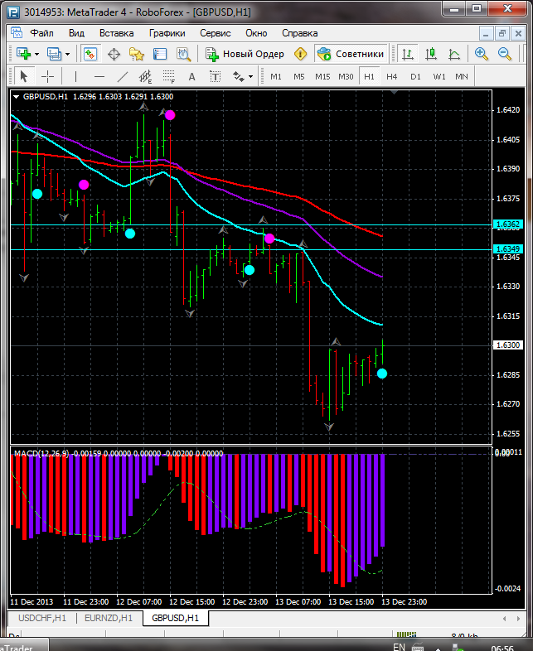The width and height of the screenshot is (533, 651).
Task: Select the GBPUSD,H1 chart tab
Action: click(175, 618)
